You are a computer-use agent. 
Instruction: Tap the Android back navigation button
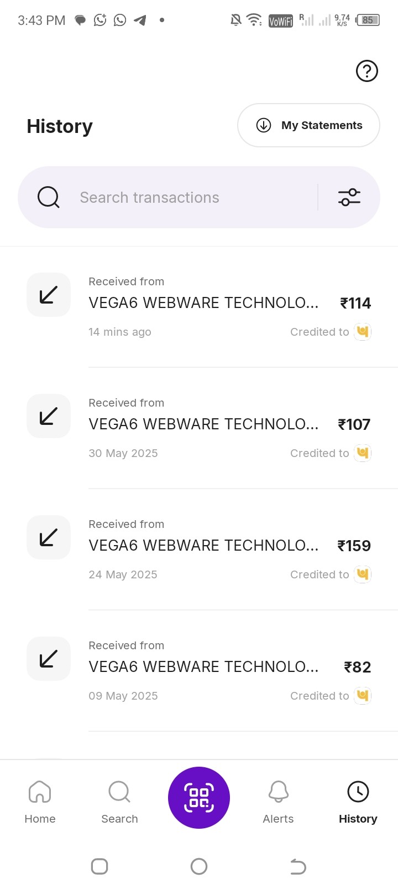click(x=298, y=866)
